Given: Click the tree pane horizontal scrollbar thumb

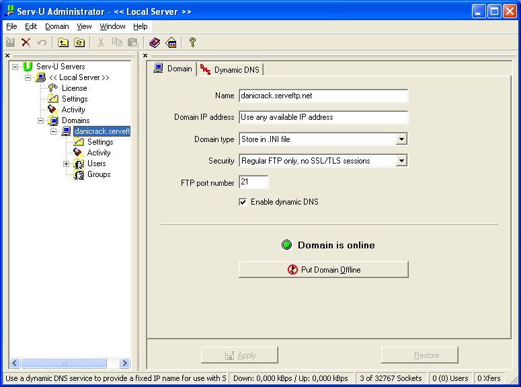Looking at the screenshot, I should coord(64,363).
